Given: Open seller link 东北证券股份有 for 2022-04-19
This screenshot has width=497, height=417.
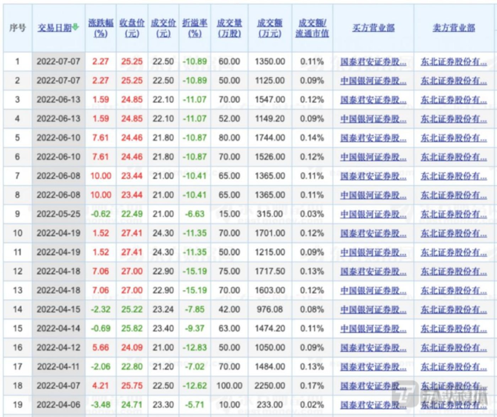Looking at the screenshot, I should pyautogui.click(x=452, y=233).
